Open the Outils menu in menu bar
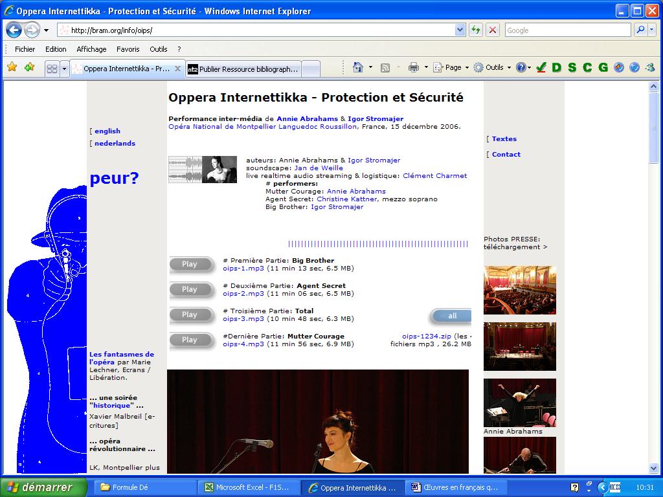This screenshot has height=497, width=663. 158,49
